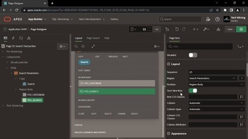Open the Create plus menu
Image resolution: width=248 pixels, height=139 pixels.
[x=195, y=29]
